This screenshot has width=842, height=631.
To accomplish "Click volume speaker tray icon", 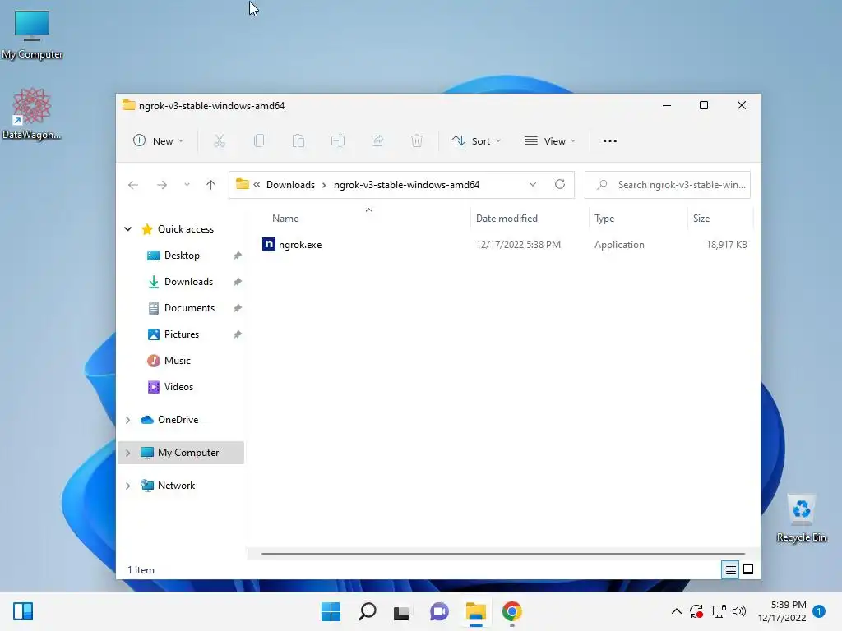I will coord(739,611).
